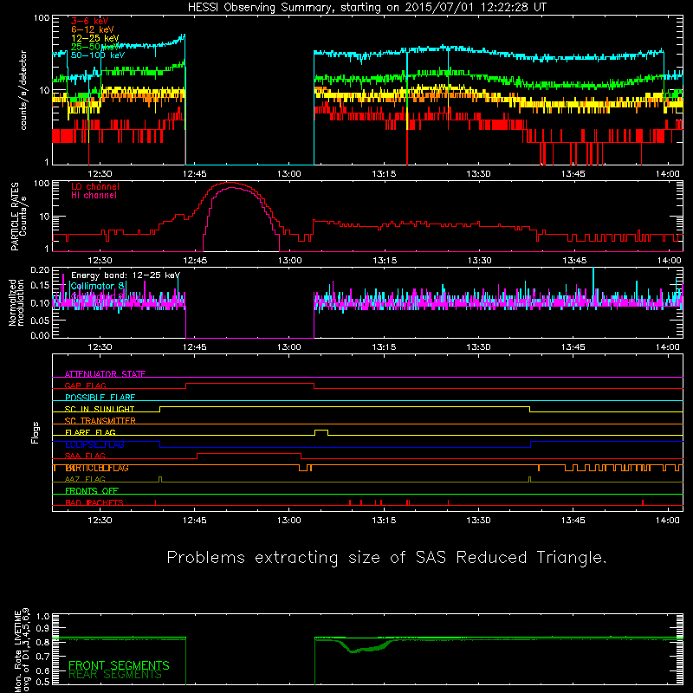Click the "SAA FLAG" label
This screenshot has height=693, width=693.
(85, 456)
